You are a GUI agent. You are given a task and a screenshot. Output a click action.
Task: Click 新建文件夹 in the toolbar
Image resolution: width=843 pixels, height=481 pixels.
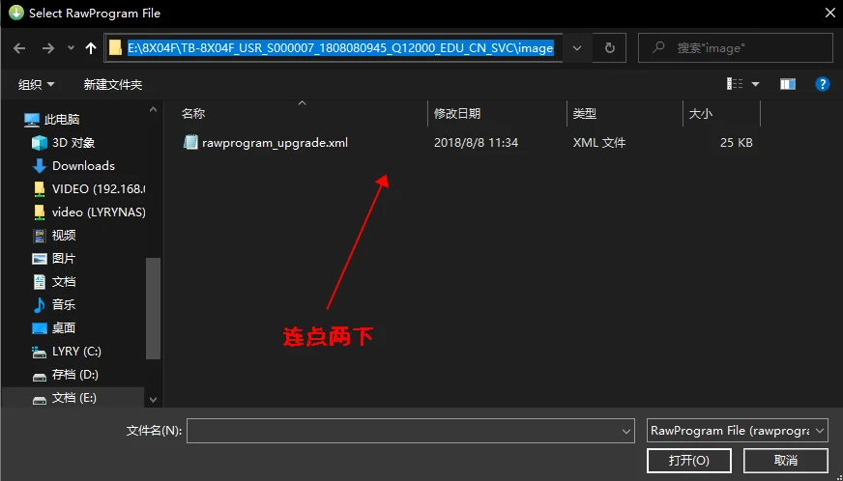coord(112,84)
